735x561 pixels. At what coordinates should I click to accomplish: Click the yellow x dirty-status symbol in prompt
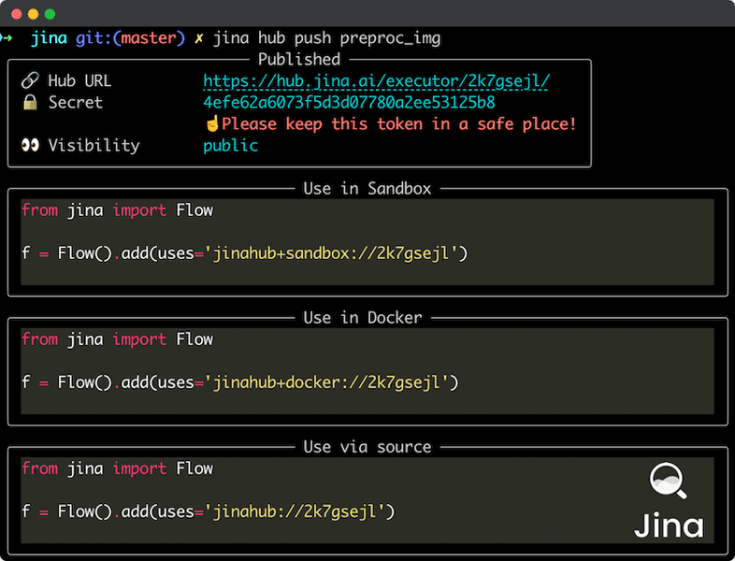[199, 38]
